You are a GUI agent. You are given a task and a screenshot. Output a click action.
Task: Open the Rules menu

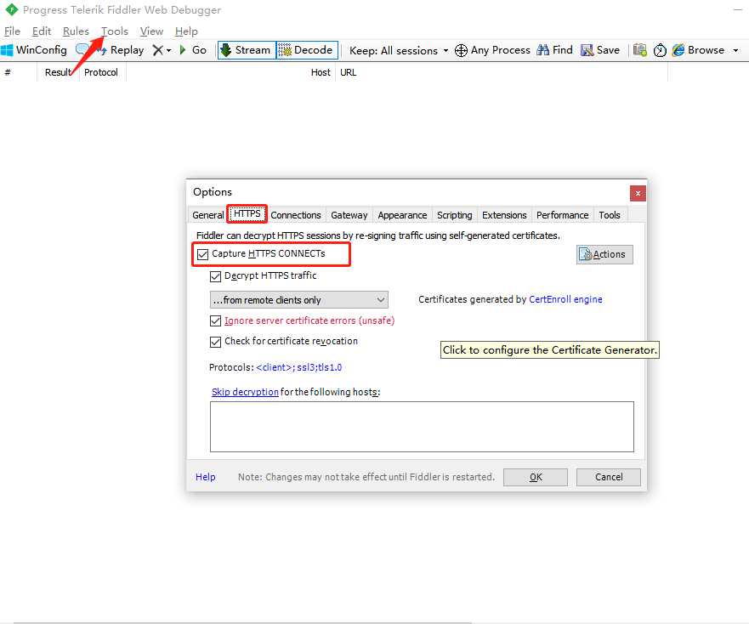pyautogui.click(x=76, y=31)
